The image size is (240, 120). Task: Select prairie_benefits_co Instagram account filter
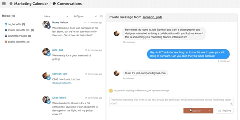click(17, 42)
